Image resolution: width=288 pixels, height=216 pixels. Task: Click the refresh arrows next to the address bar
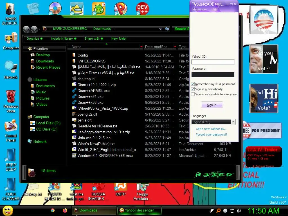[167, 29]
